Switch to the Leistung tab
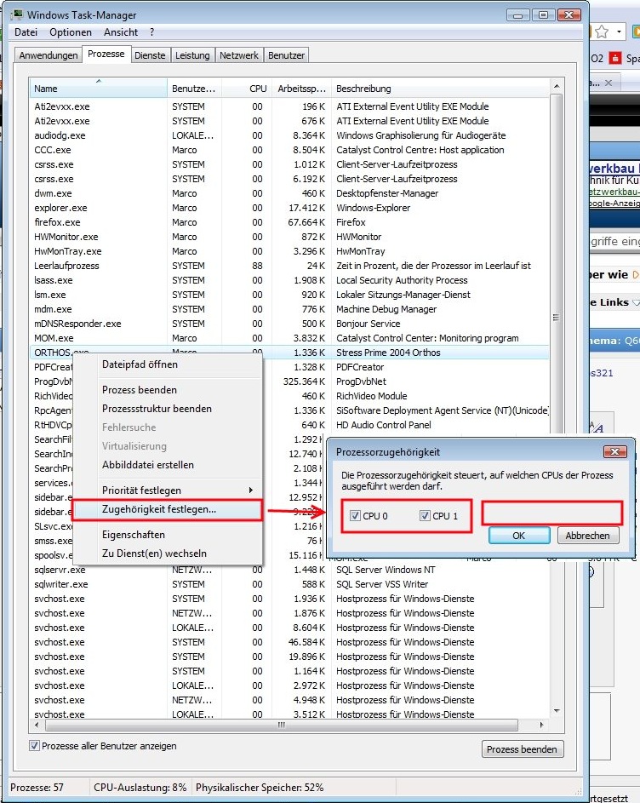This screenshot has height=803, width=640. [192, 55]
